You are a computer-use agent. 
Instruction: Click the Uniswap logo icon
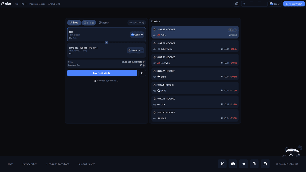tap(159, 63)
